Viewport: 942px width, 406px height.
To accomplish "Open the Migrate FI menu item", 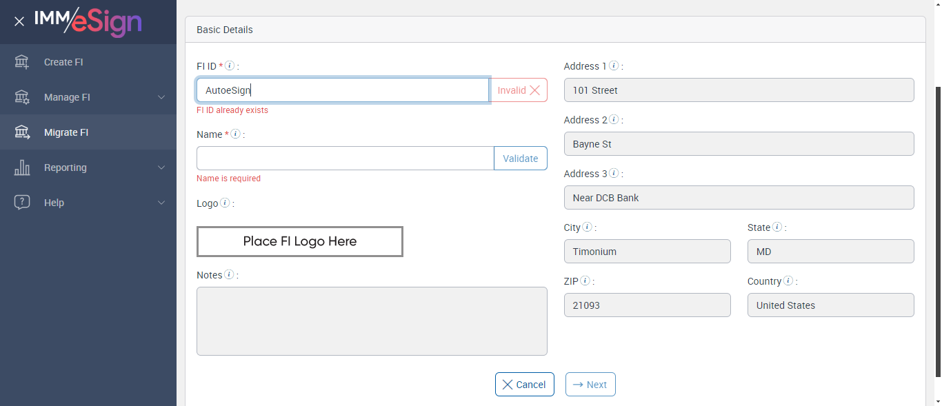I will (66, 132).
